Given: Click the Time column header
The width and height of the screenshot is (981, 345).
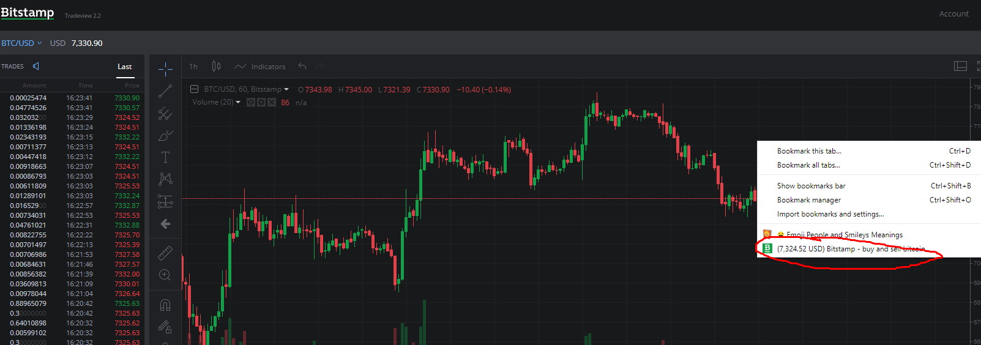Looking at the screenshot, I should (86, 86).
